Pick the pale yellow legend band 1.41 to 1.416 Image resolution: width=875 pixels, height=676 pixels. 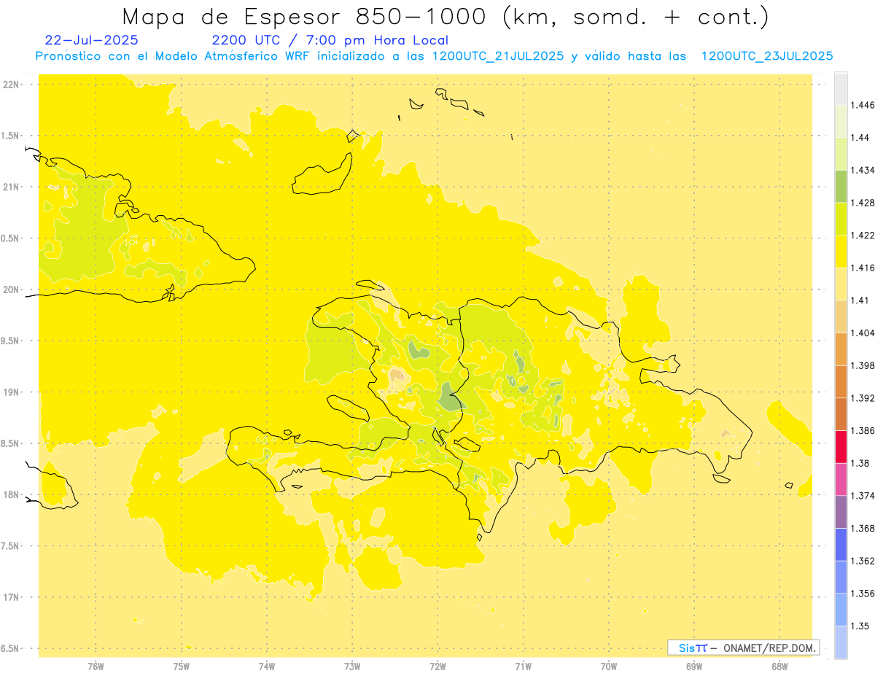(841, 284)
